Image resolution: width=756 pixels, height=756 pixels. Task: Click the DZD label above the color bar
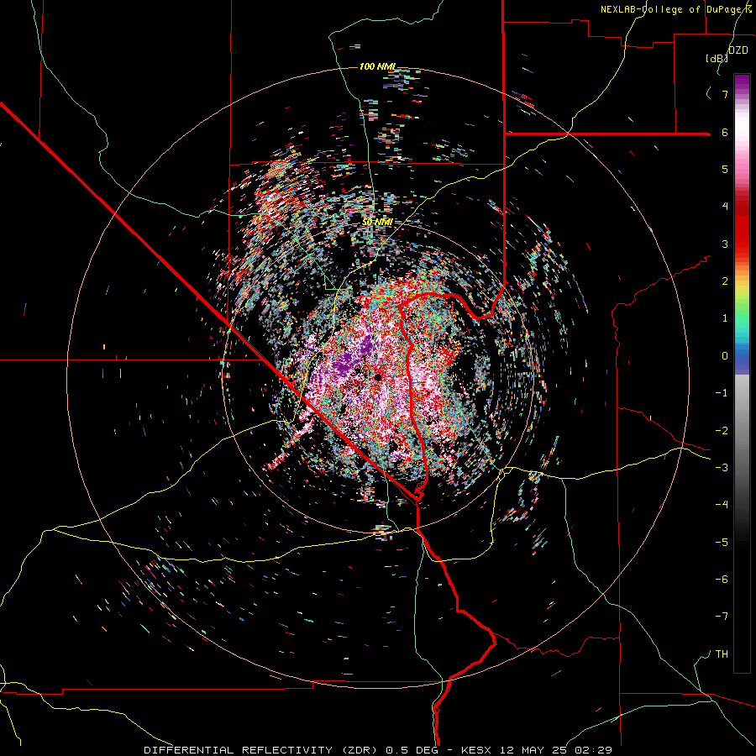pyautogui.click(x=738, y=50)
